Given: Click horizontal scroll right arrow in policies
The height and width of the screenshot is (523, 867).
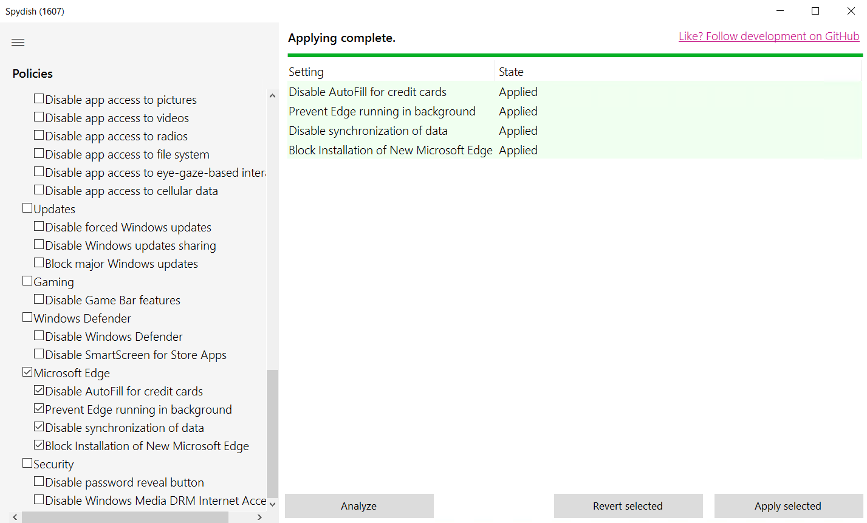Looking at the screenshot, I should point(259,517).
